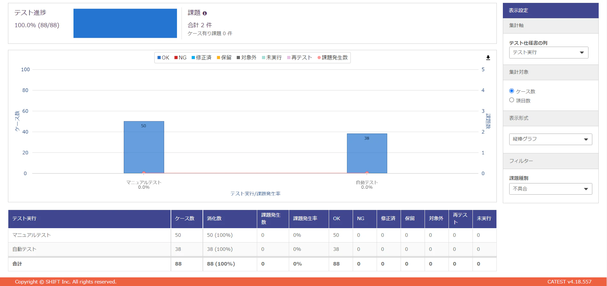Click the 自動テスト row name in table
Image resolution: width=607 pixels, height=286 pixels.
point(24,249)
